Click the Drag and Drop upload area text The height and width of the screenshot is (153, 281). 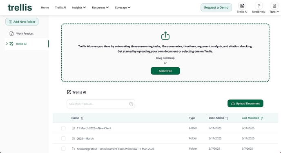[x=165, y=58]
